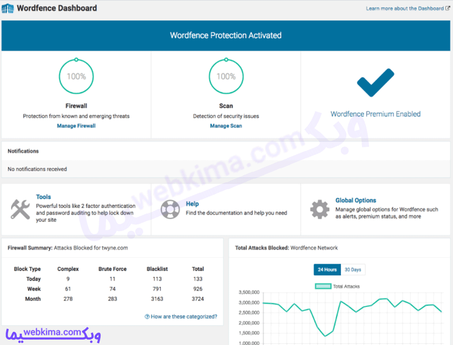Click the Tools wrench and screwdriver icon
Image resolution: width=453 pixels, height=345 pixels.
(20, 209)
